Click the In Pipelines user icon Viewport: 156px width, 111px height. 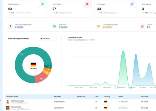tap(132, 4)
